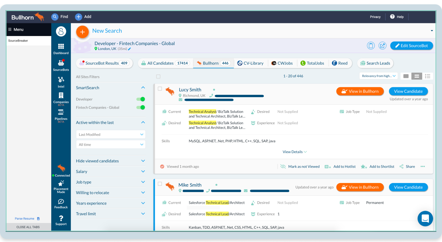The width and height of the screenshot is (442, 242).
Task: Click Add to Hotlist for Lucy Smith
Action: pyautogui.click(x=340, y=167)
